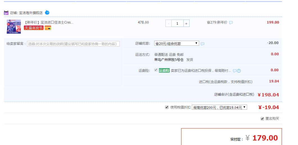Click info bubble beside store discount dropdown
Image resolution: width=298 pixels, height=145 pixels.
point(203,44)
